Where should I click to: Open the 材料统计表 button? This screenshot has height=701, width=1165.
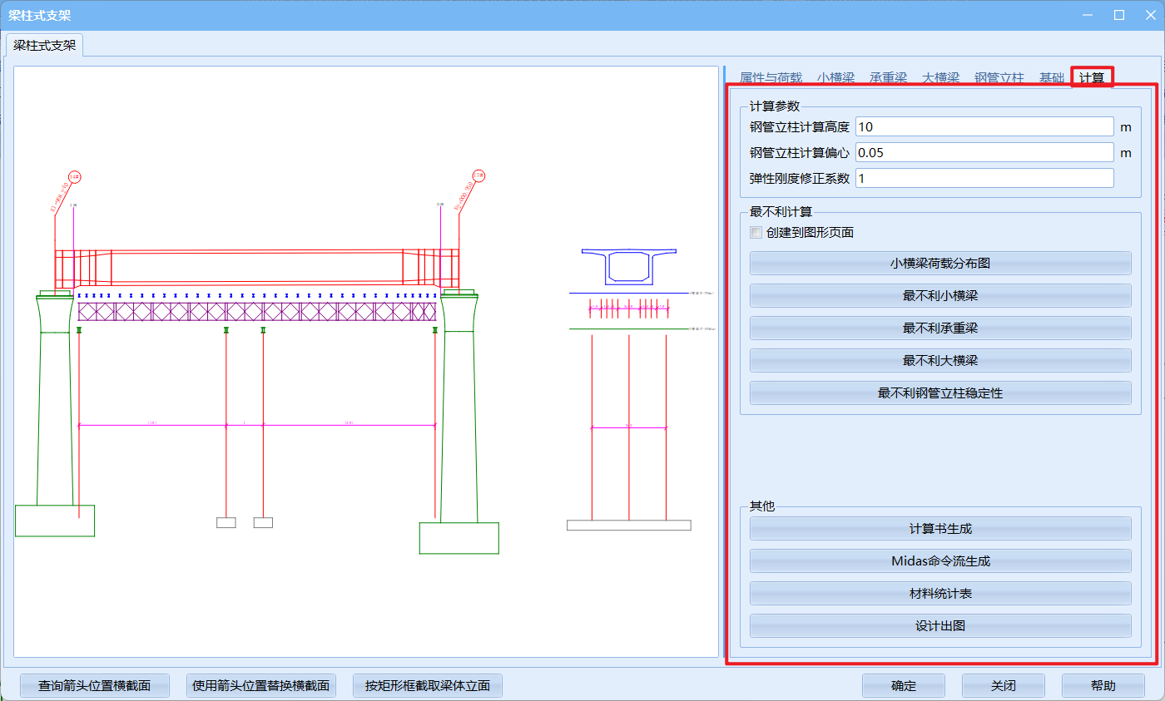pos(940,594)
